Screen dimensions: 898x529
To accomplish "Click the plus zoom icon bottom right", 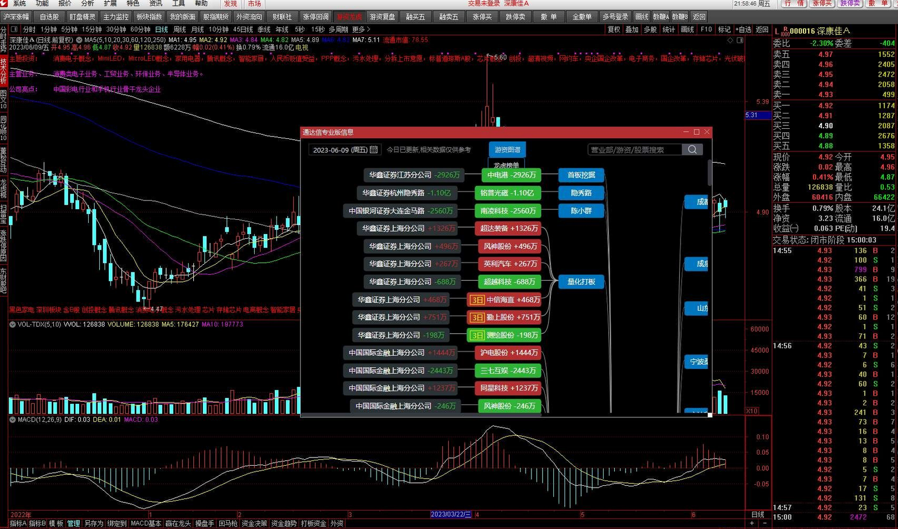I will pos(752,524).
